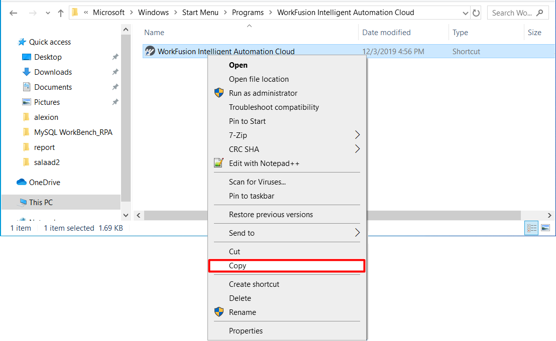Open the salaad2 folder
556x341 pixels.
pyautogui.click(x=47, y=162)
